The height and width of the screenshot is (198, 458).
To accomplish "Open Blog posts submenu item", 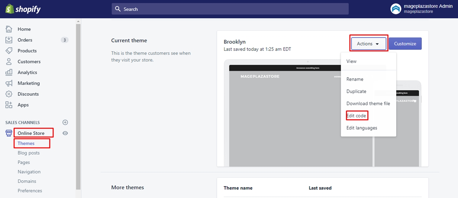I will pyautogui.click(x=29, y=153).
